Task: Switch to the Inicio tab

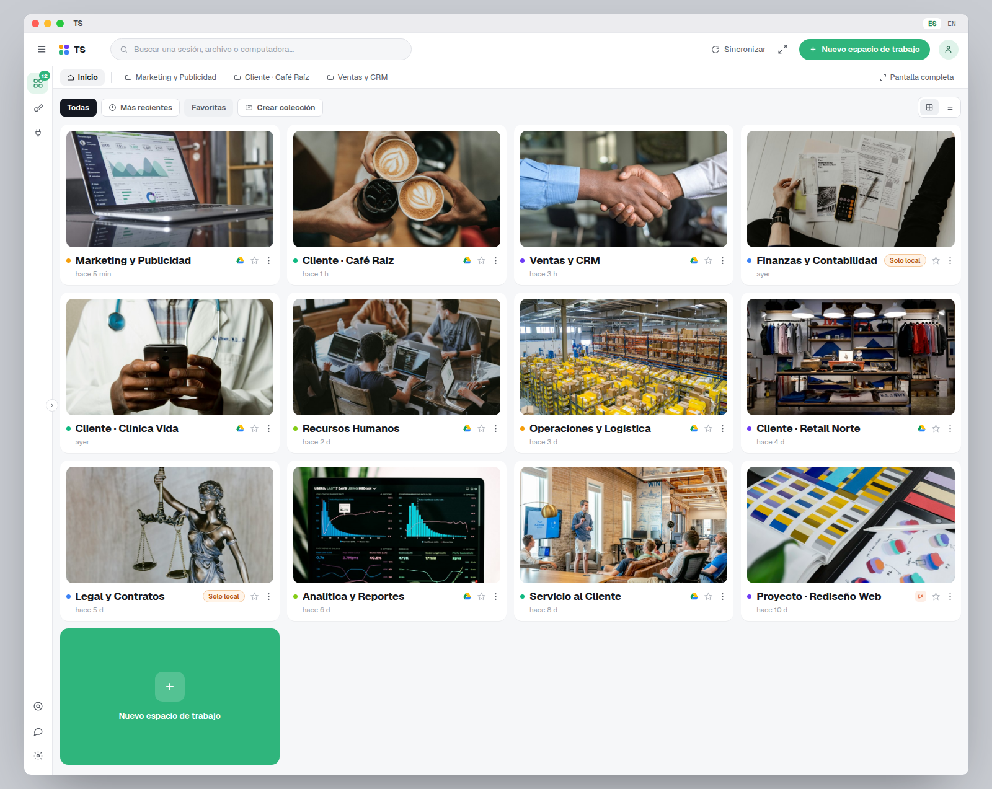Action: pyautogui.click(x=82, y=77)
